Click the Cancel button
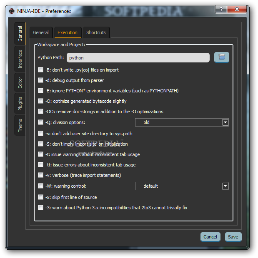The width and height of the screenshot is (258, 258). (x=210, y=237)
